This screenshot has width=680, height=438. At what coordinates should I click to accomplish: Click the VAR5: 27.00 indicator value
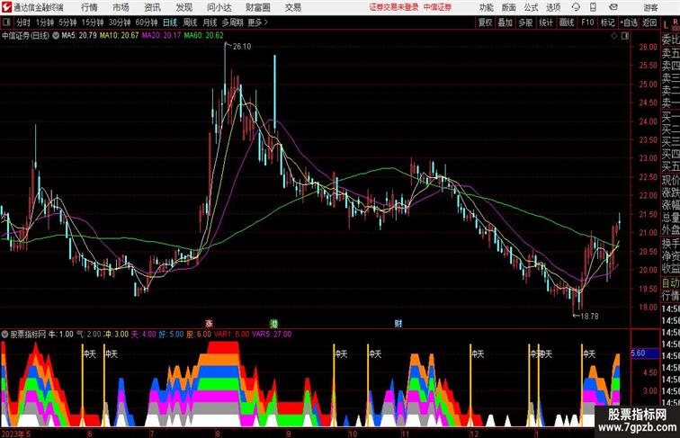point(272,335)
